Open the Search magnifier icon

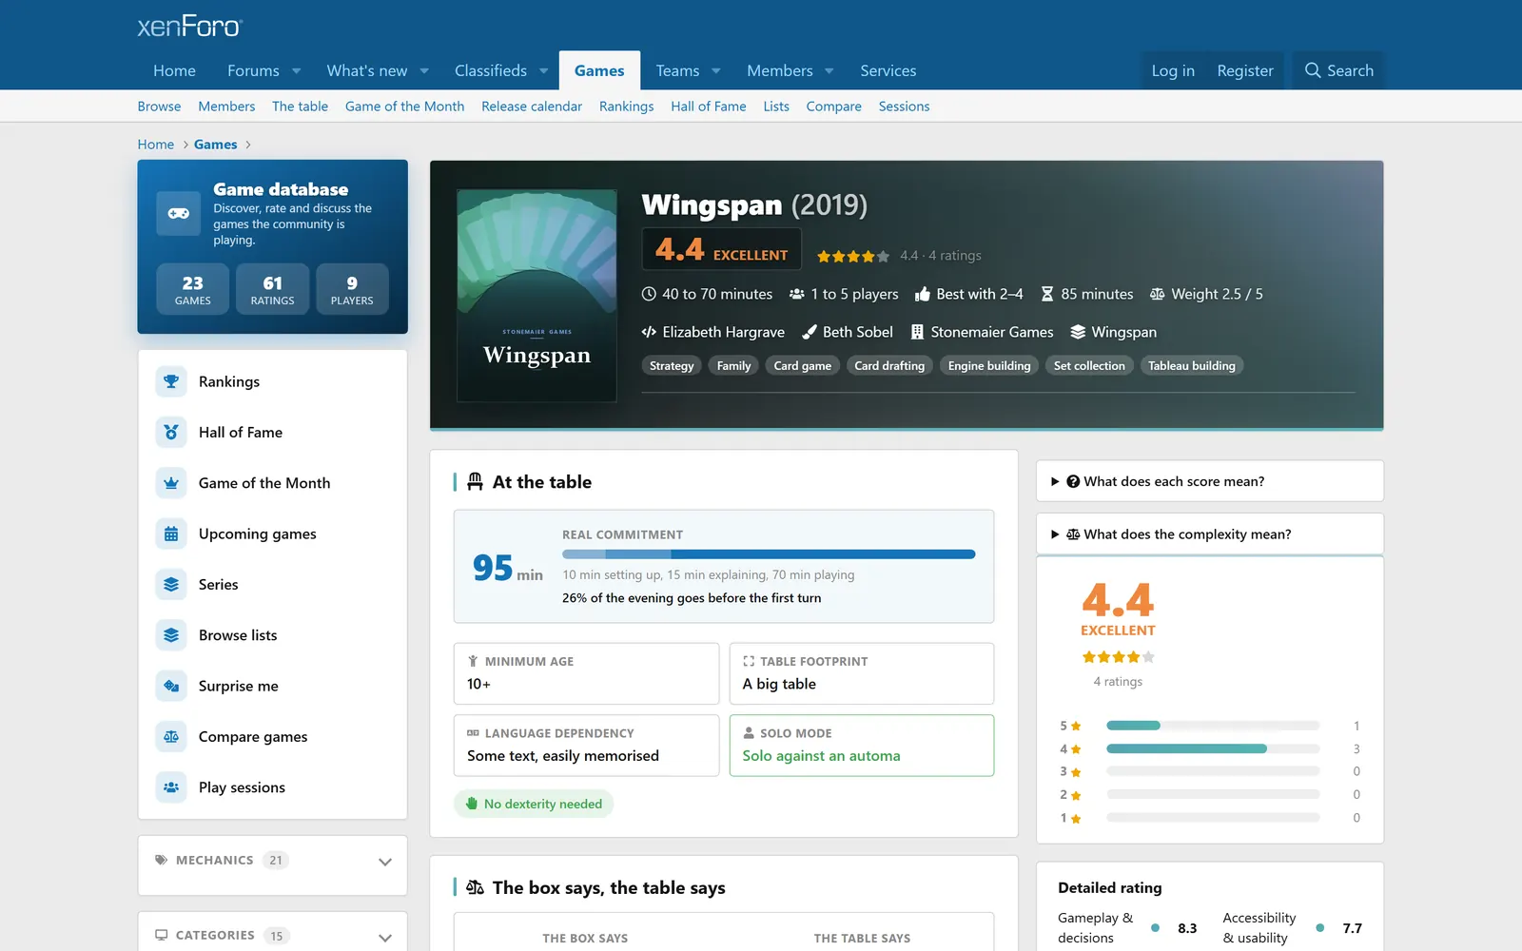1313,70
